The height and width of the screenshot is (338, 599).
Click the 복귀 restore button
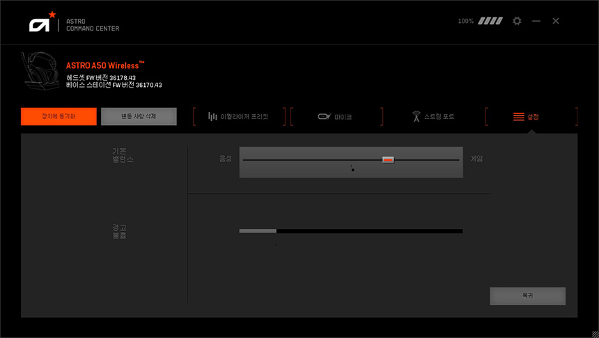tap(527, 296)
